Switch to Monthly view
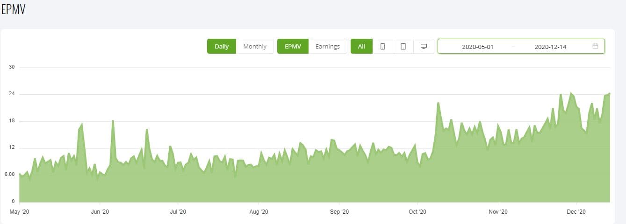The image size is (626, 224). pos(255,46)
